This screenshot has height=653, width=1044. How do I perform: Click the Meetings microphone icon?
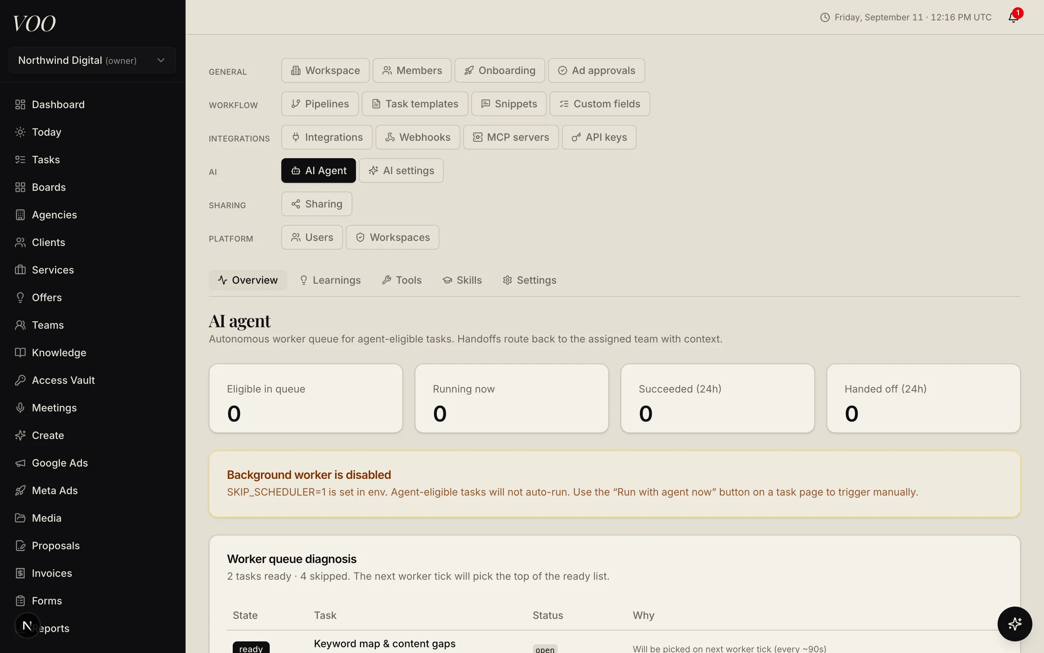coord(20,407)
